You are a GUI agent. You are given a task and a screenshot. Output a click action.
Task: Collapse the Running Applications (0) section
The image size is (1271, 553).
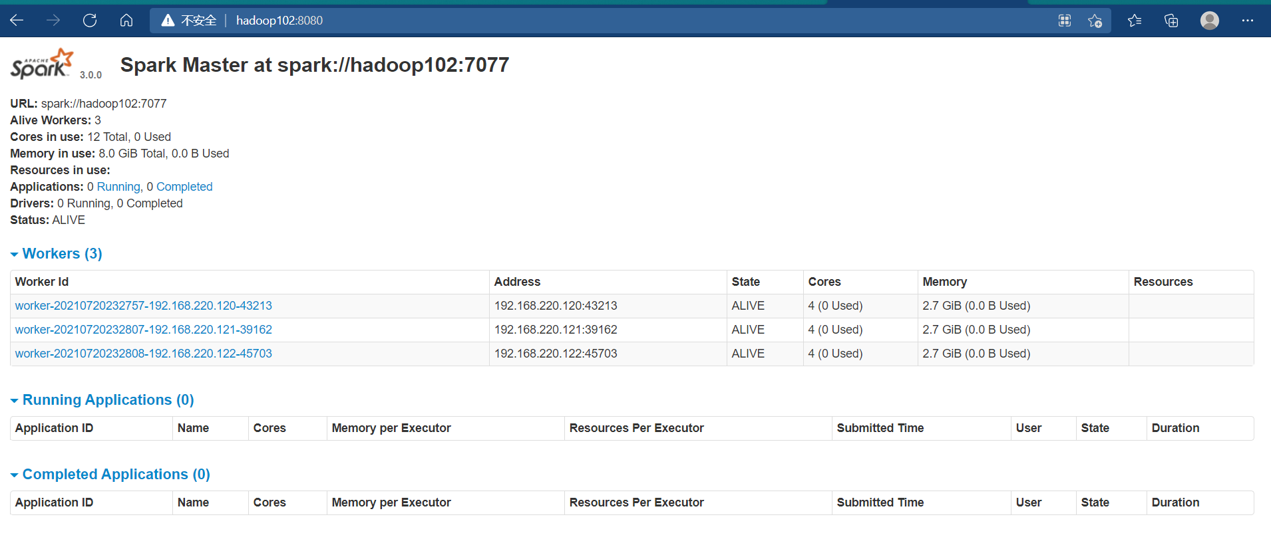102,399
